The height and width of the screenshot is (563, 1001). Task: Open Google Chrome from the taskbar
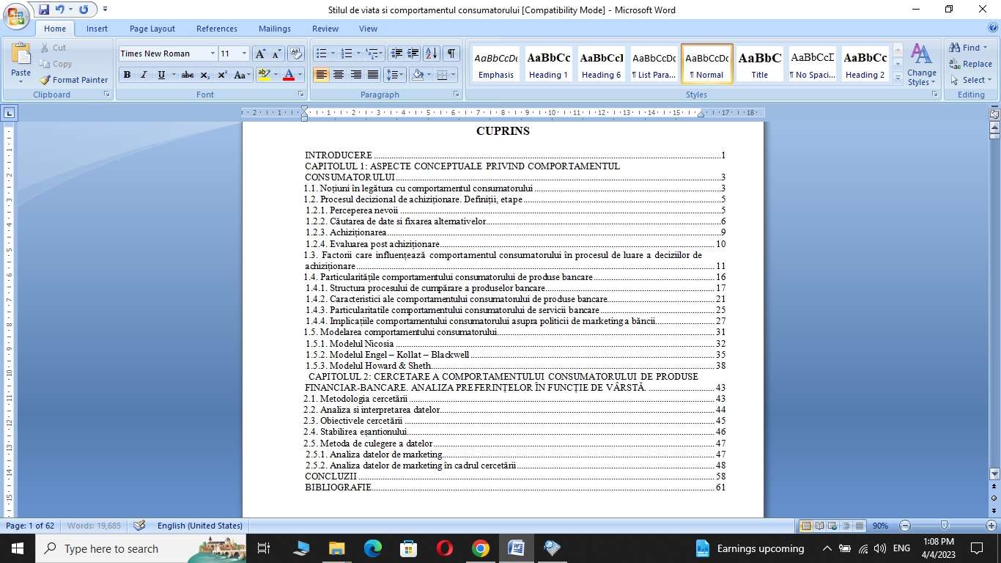(480, 548)
